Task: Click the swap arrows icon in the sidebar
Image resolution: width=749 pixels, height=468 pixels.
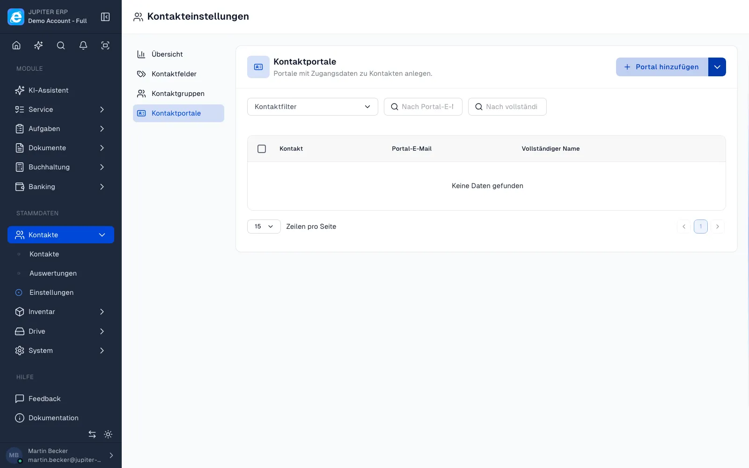Action: (x=92, y=434)
